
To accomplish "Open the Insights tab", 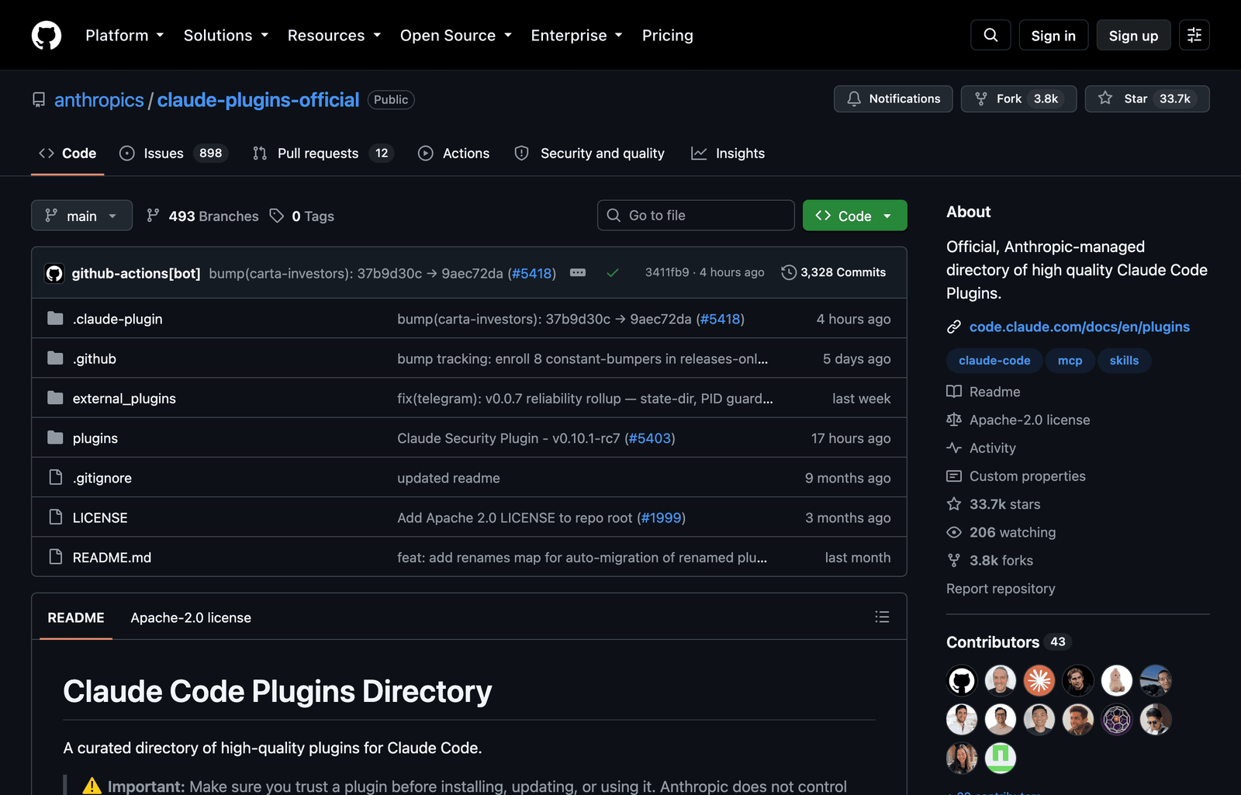I will tap(728, 154).
